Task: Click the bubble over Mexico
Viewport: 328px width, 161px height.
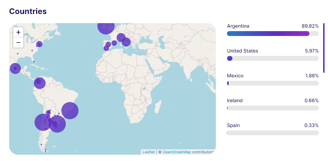Action: click(x=15, y=69)
